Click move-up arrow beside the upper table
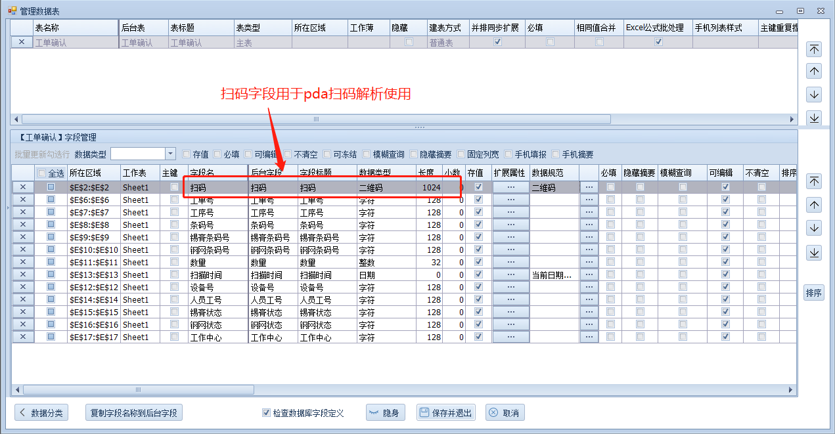 click(814, 72)
